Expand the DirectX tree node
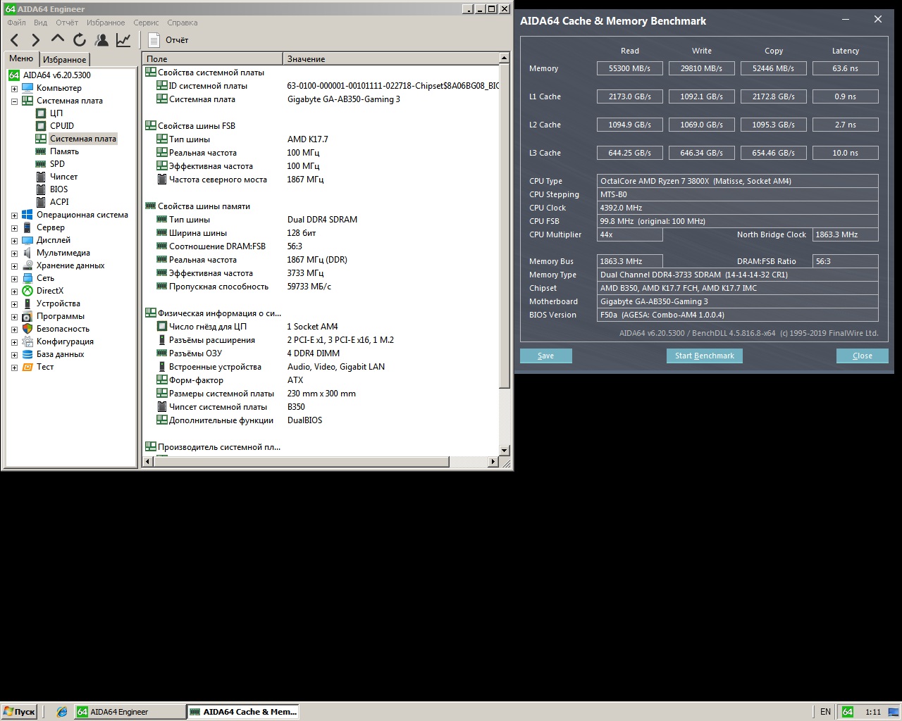The image size is (902, 721). pyautogui.click(x=14, y=291)
